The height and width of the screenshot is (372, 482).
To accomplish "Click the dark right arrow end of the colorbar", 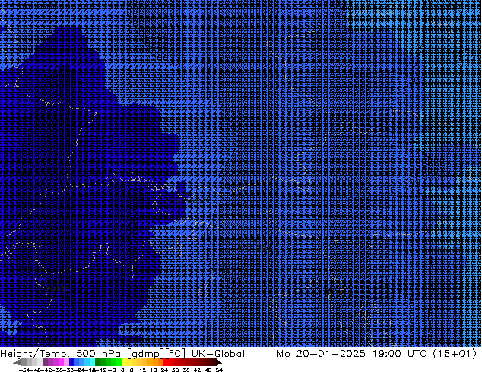I will [x=219, y=362].
